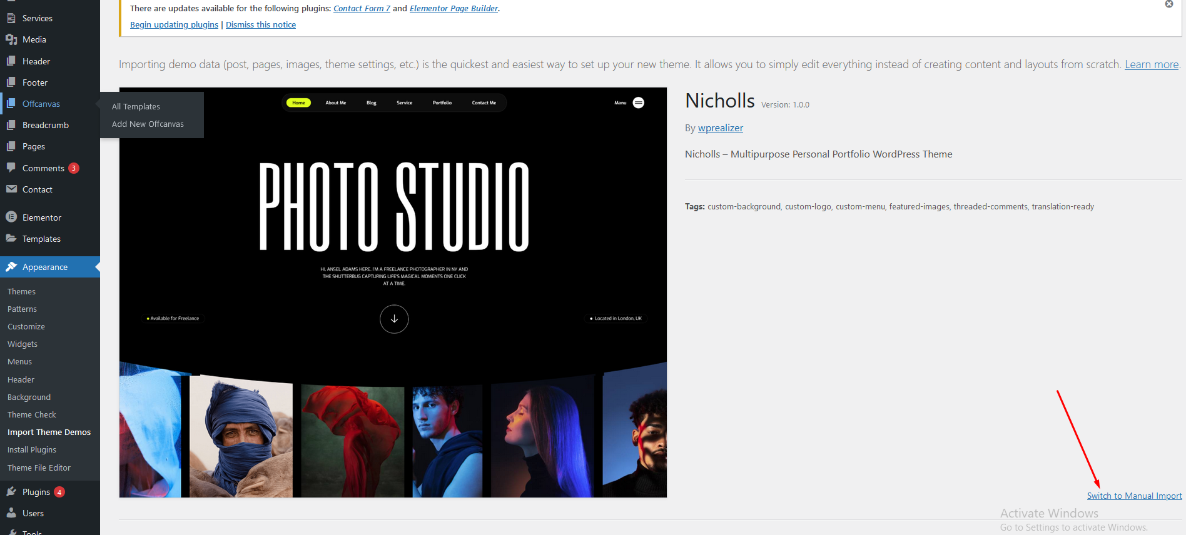
Task: Open the Users menu label
Action: [33, 513]
